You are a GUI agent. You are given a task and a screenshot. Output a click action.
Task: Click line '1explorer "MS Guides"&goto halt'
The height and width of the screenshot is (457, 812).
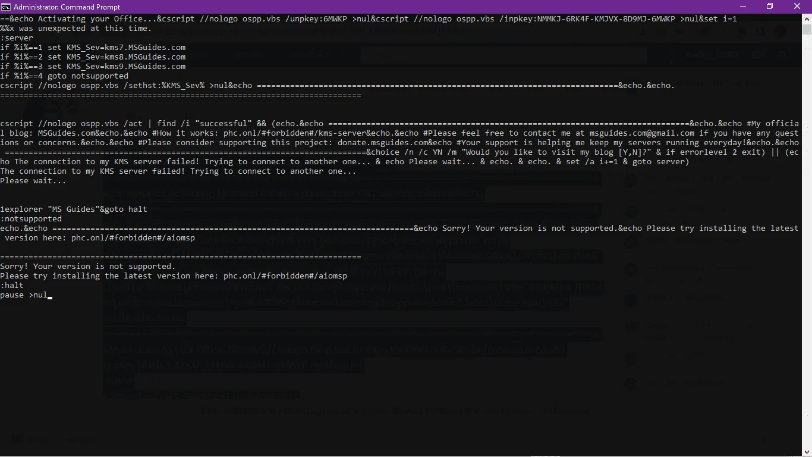pyautogui.click(x=74, y=209)
